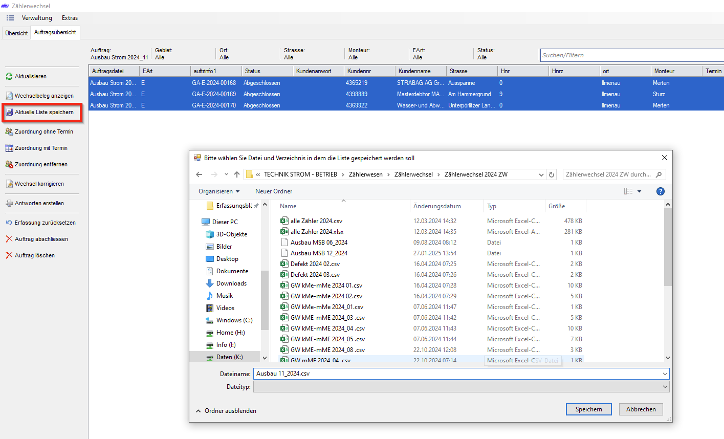724x439 pixels.
Task: Click the Suchen/Filtern search field
Action: 632,55
